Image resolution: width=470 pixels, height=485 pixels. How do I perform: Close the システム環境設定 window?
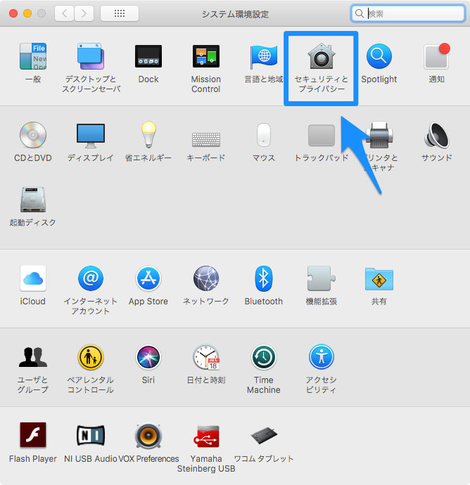13,13
